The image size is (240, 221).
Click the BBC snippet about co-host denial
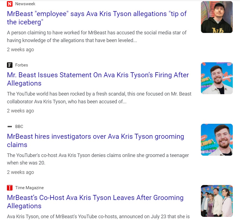point(98,159)
